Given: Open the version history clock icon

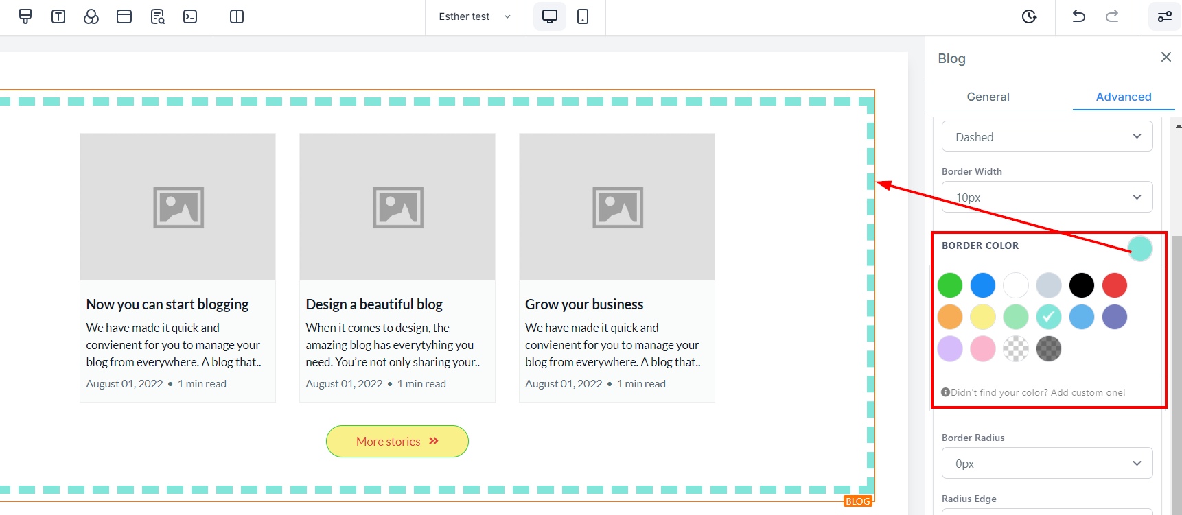Looking at the screenshot, I should tap(1029, 16).
